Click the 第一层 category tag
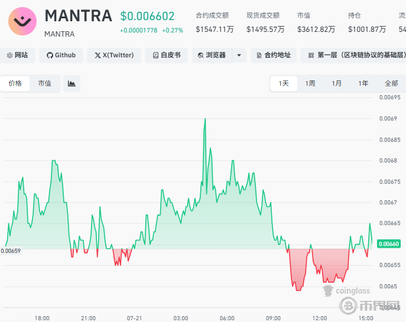This screenshot has width=406, height=322. 353,55
